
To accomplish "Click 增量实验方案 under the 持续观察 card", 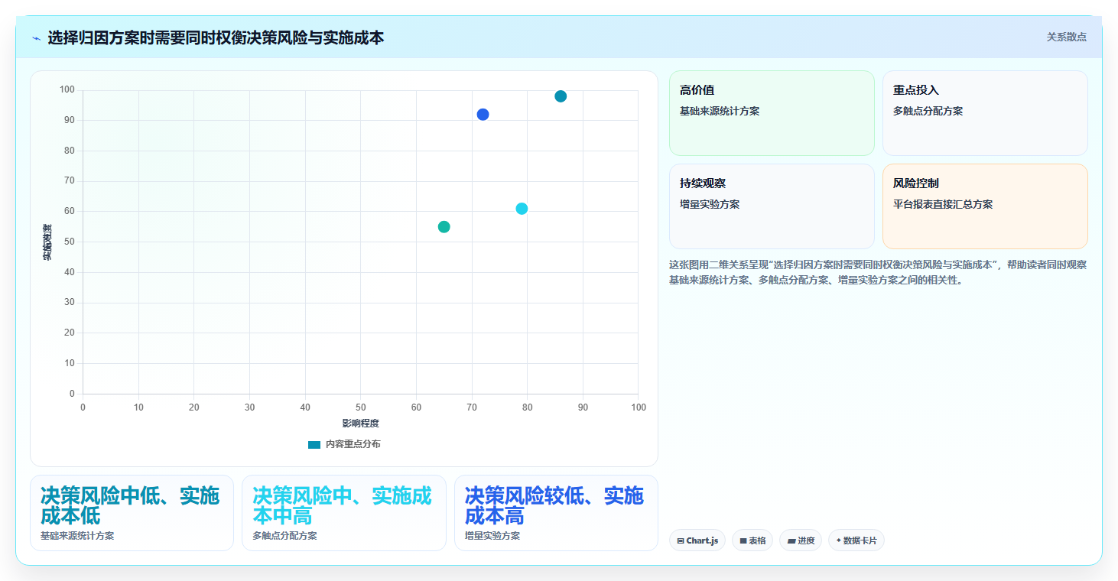I will pyautogui.click(x=710, y=204).
